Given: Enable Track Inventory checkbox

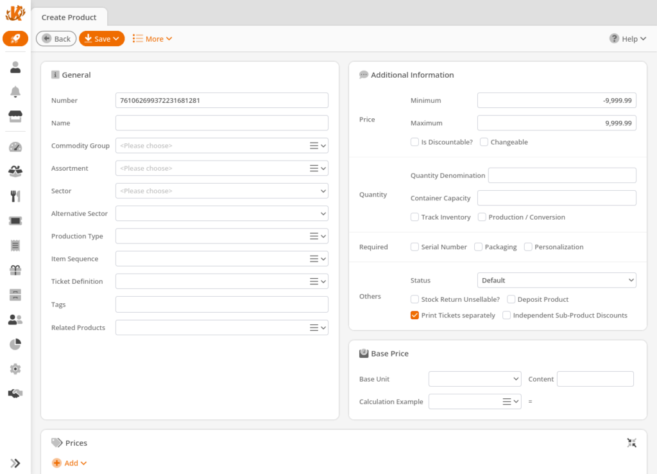Looking at the screenshot, I should click(x=414, y=217).
